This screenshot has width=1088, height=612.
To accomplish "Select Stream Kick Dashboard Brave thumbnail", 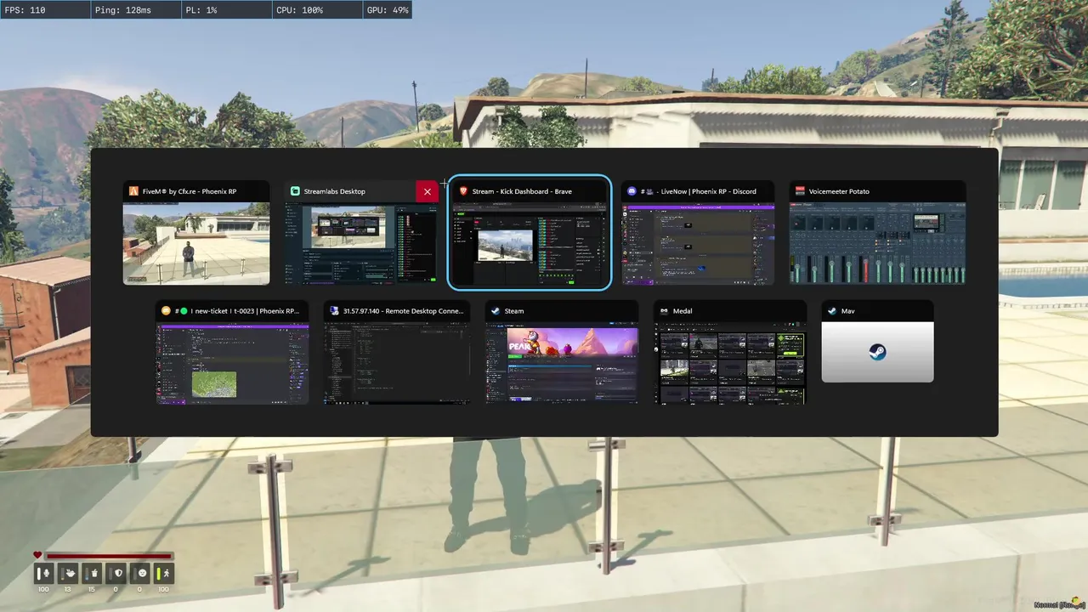I will click(x=530, y=243).
